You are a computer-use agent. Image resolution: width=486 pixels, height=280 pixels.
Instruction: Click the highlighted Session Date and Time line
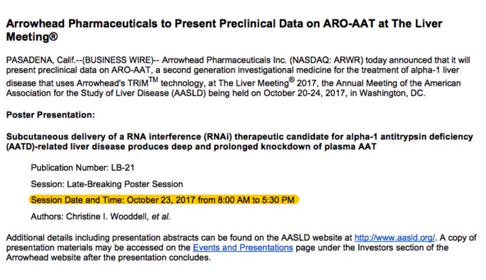[164, 200]
